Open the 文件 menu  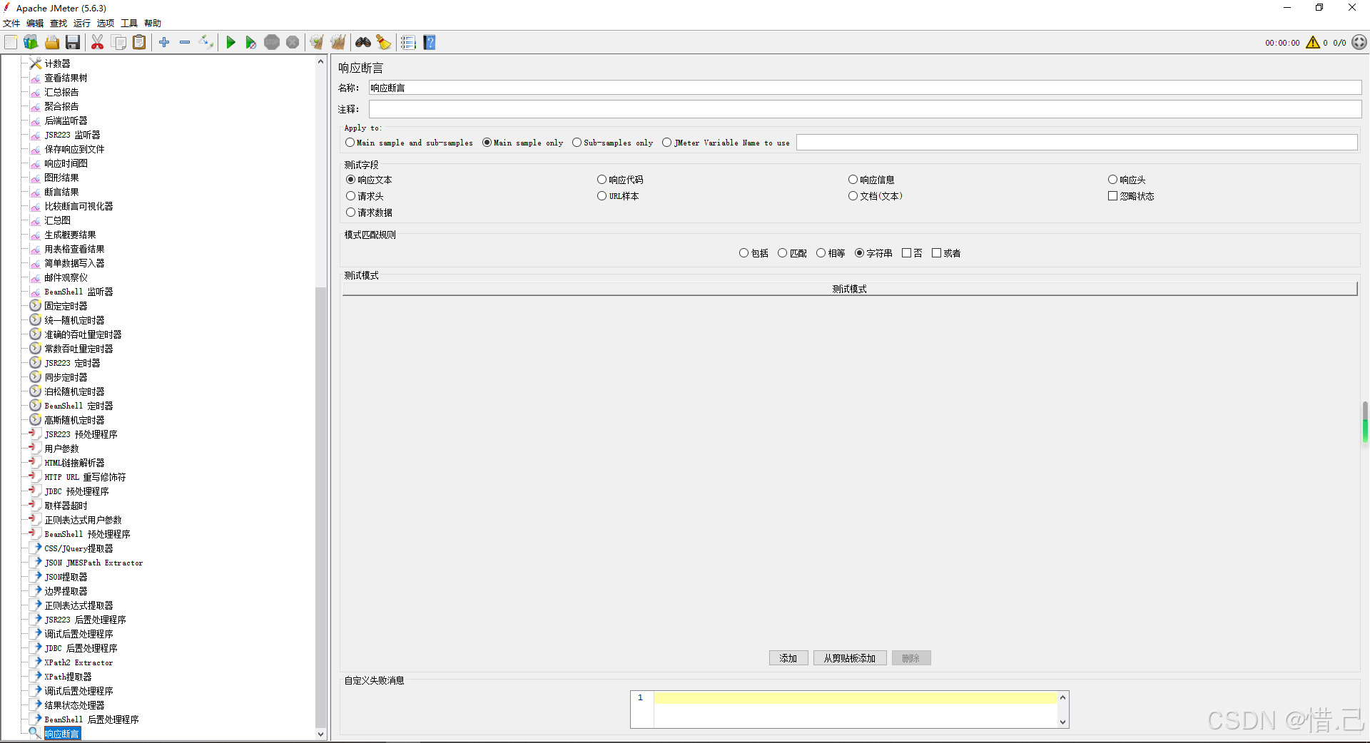[x=11, y=23]
